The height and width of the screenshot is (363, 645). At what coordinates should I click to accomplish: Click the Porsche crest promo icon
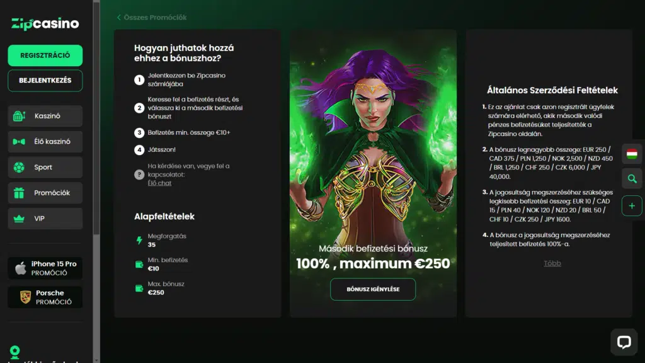click(25, 297)
